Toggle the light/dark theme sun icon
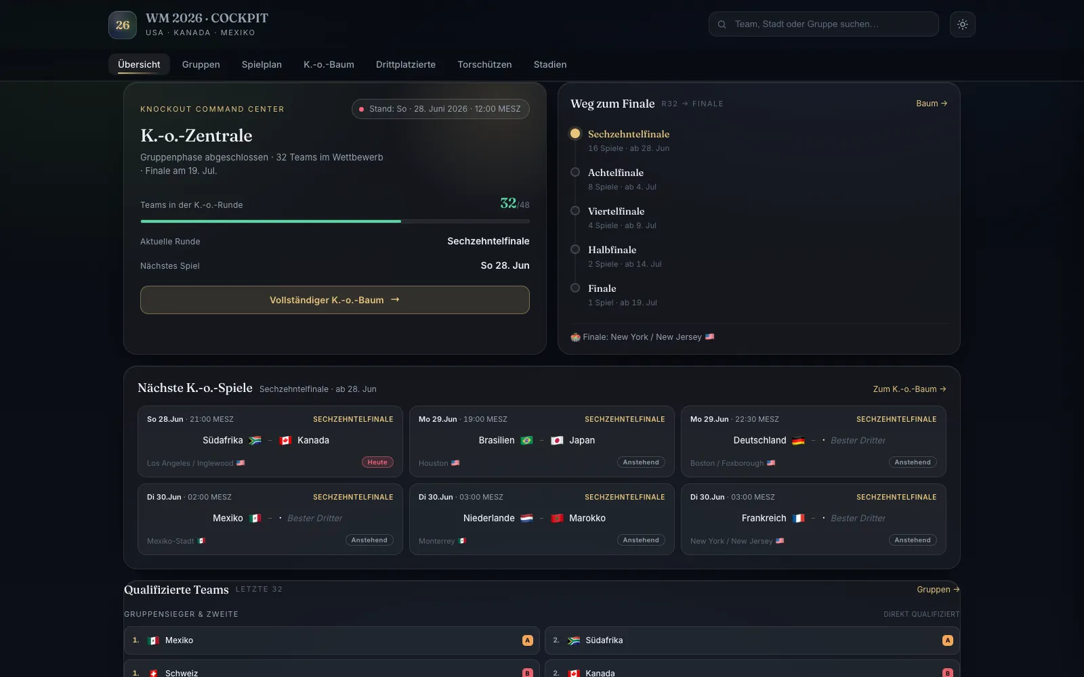 pyautogui.click(x=963, y=24)
